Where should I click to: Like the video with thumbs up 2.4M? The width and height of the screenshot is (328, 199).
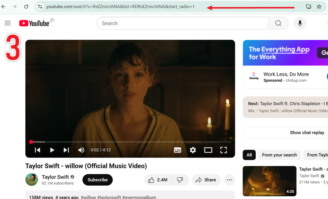point(158,180)
